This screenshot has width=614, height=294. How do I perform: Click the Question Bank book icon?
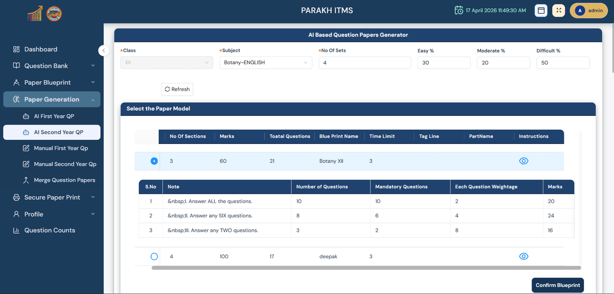click(16, 66)
